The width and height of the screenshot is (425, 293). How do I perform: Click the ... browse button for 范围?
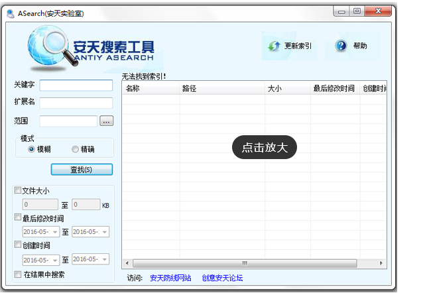click(x=106, y=121)
